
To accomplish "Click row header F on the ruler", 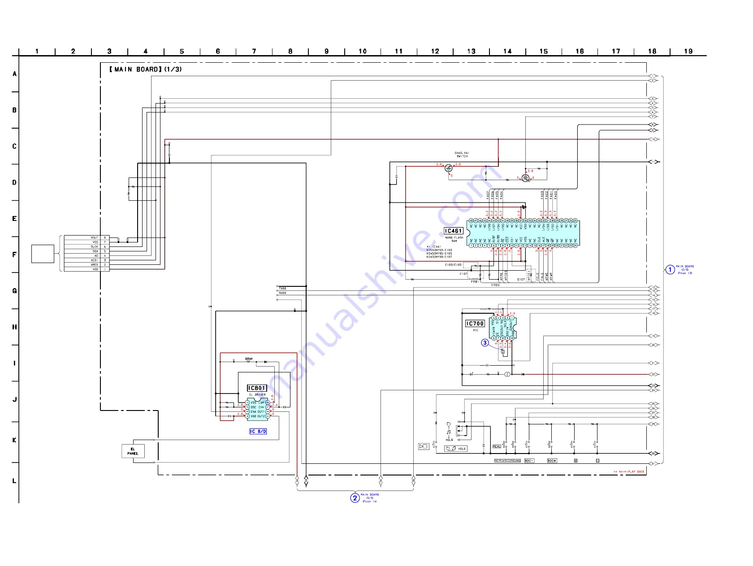I will (x=14, y=255).
